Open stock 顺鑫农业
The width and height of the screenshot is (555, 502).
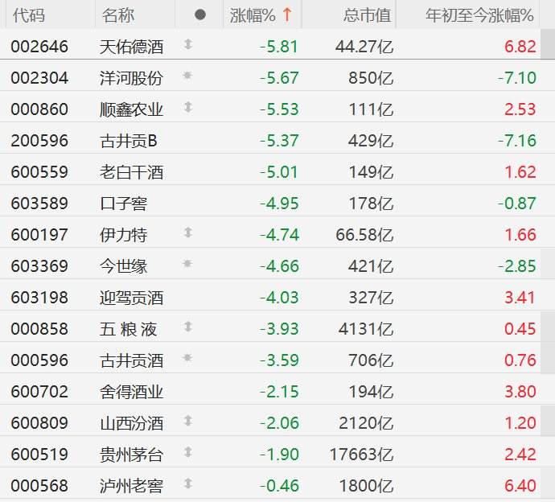click(131, 109)
